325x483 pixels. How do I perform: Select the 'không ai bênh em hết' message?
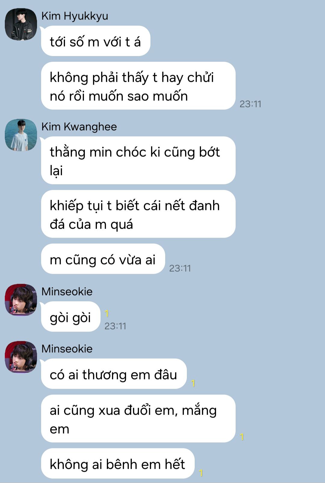pyautogui.click(x=118, y=463)
